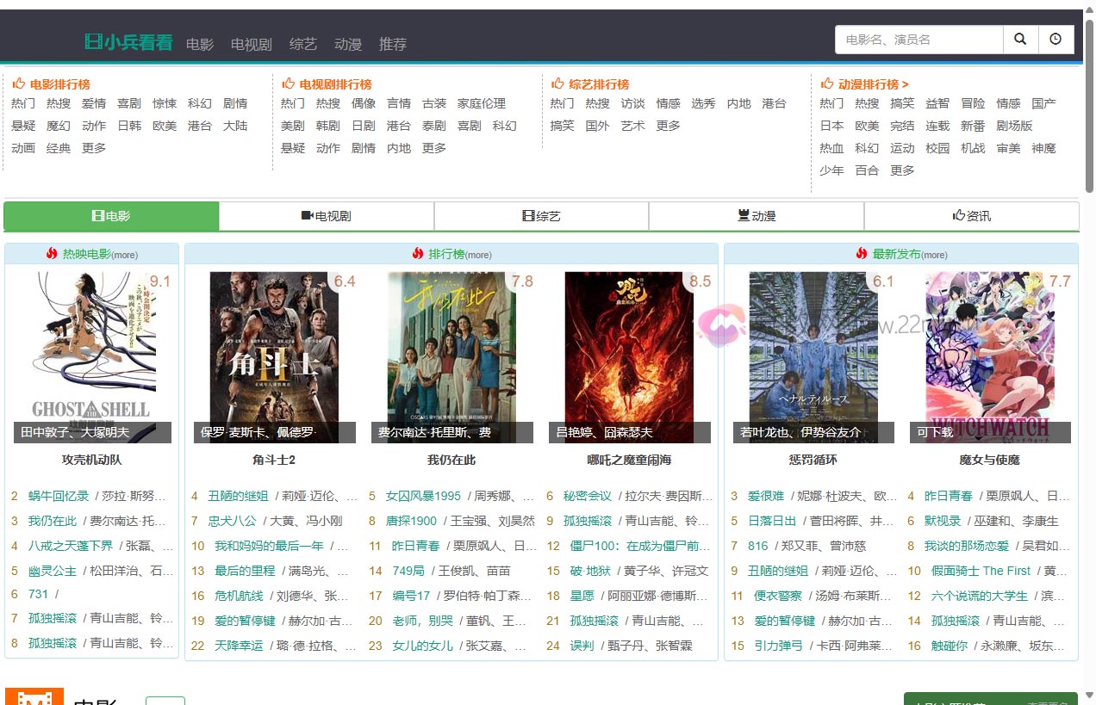Image resolution: width=1096 pixels, height=705 pixels.
Task: Click the 小兵看看 site logo
Action: pos(128,43)
